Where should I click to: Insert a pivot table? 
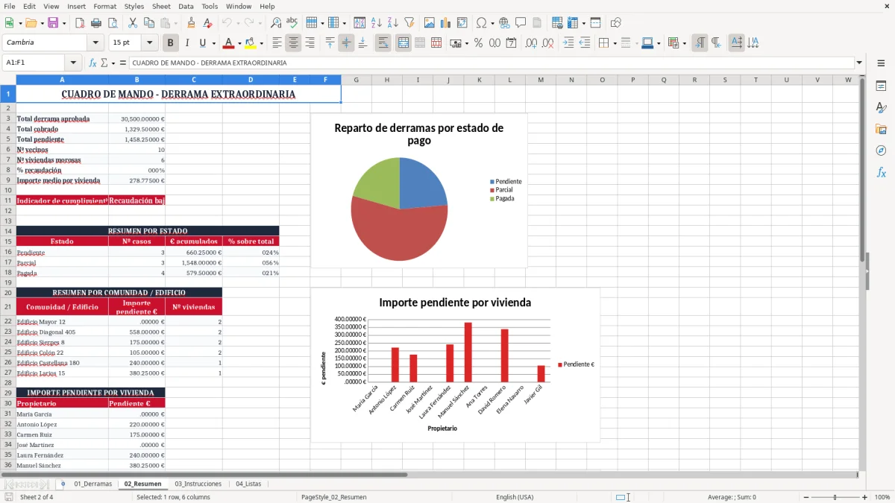pos(462,23)
